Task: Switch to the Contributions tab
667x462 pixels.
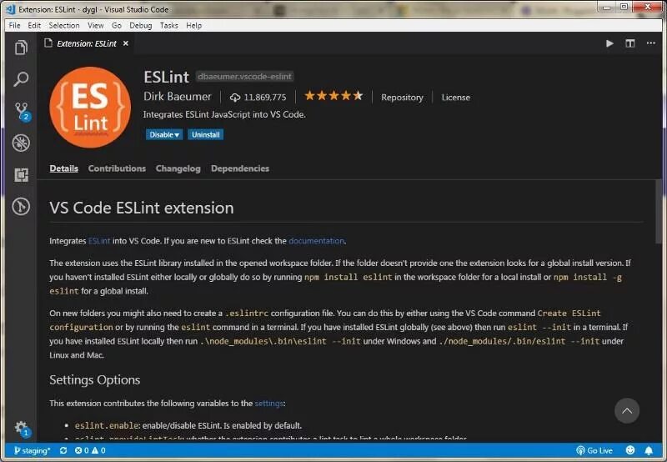Action: coord(117,168)
